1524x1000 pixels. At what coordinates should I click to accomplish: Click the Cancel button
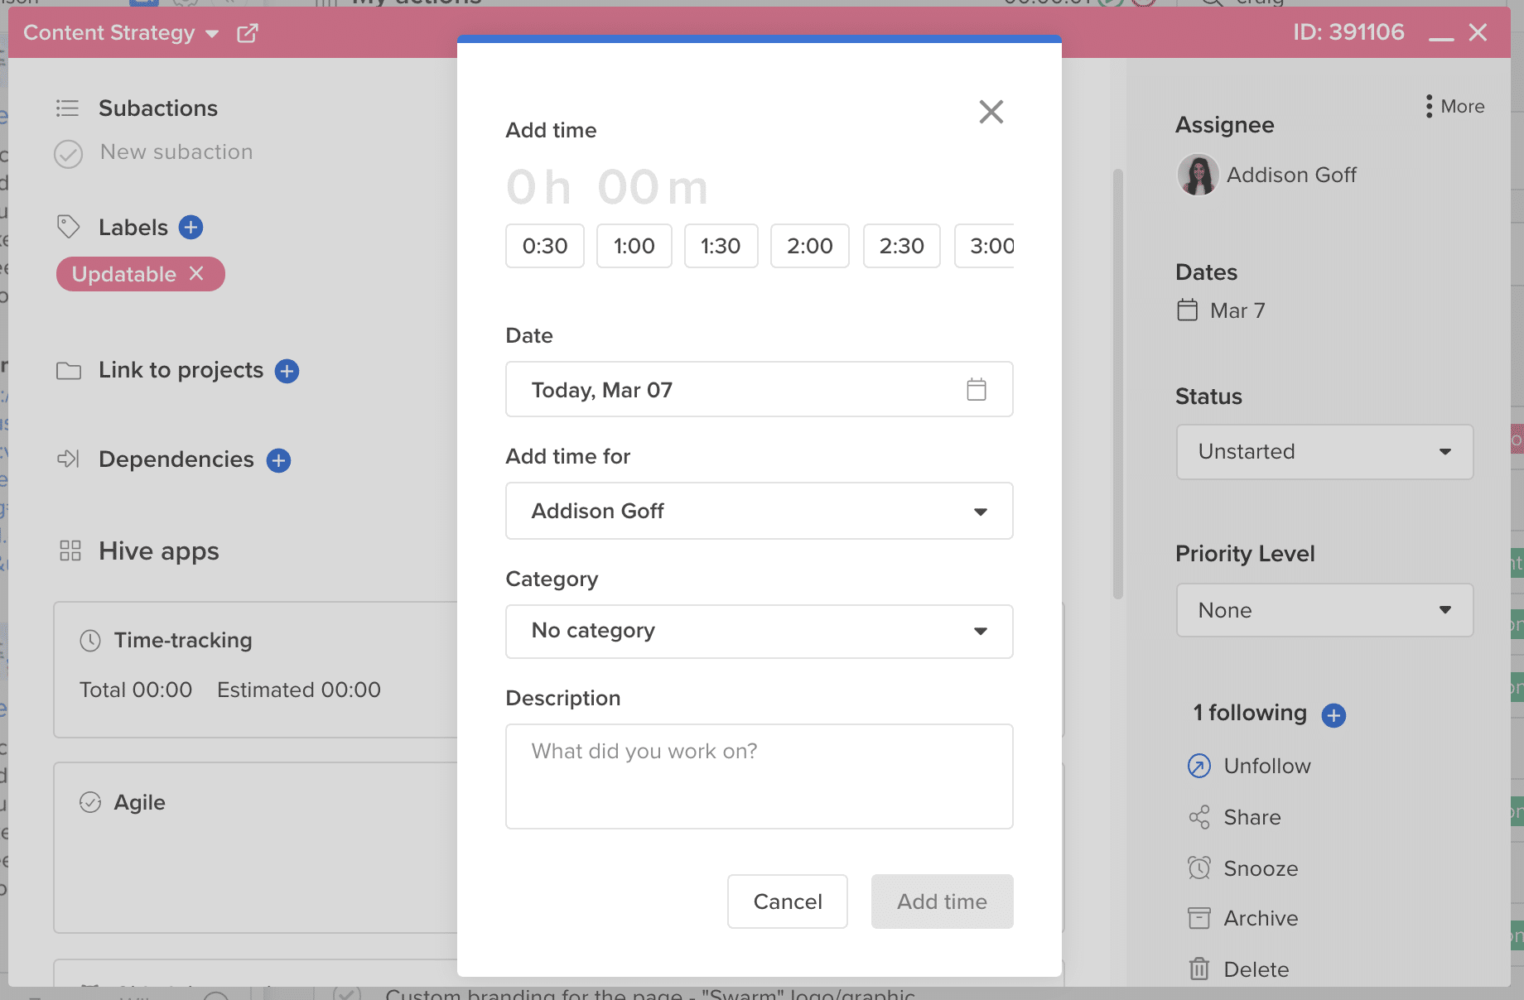[787, 901]
